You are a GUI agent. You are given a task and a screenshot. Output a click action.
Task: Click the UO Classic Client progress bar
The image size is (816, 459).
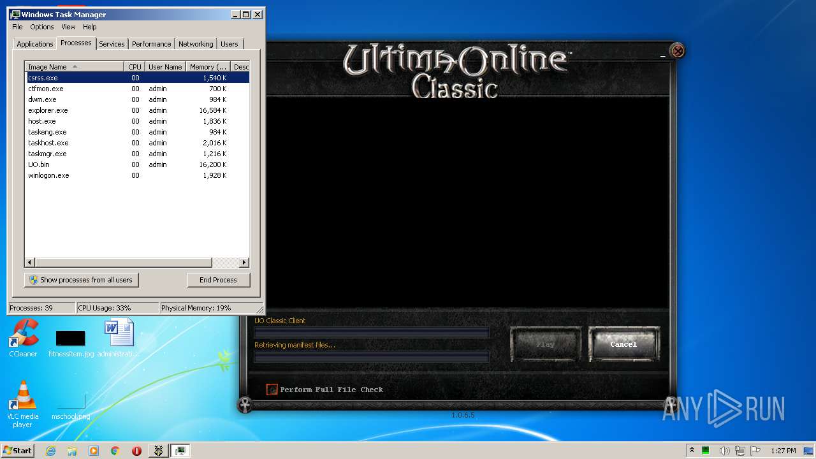[372, 332]
